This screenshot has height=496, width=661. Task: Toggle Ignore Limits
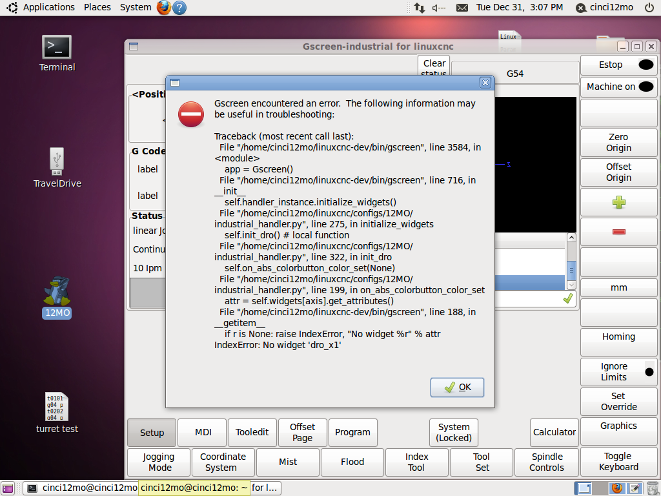619,372
